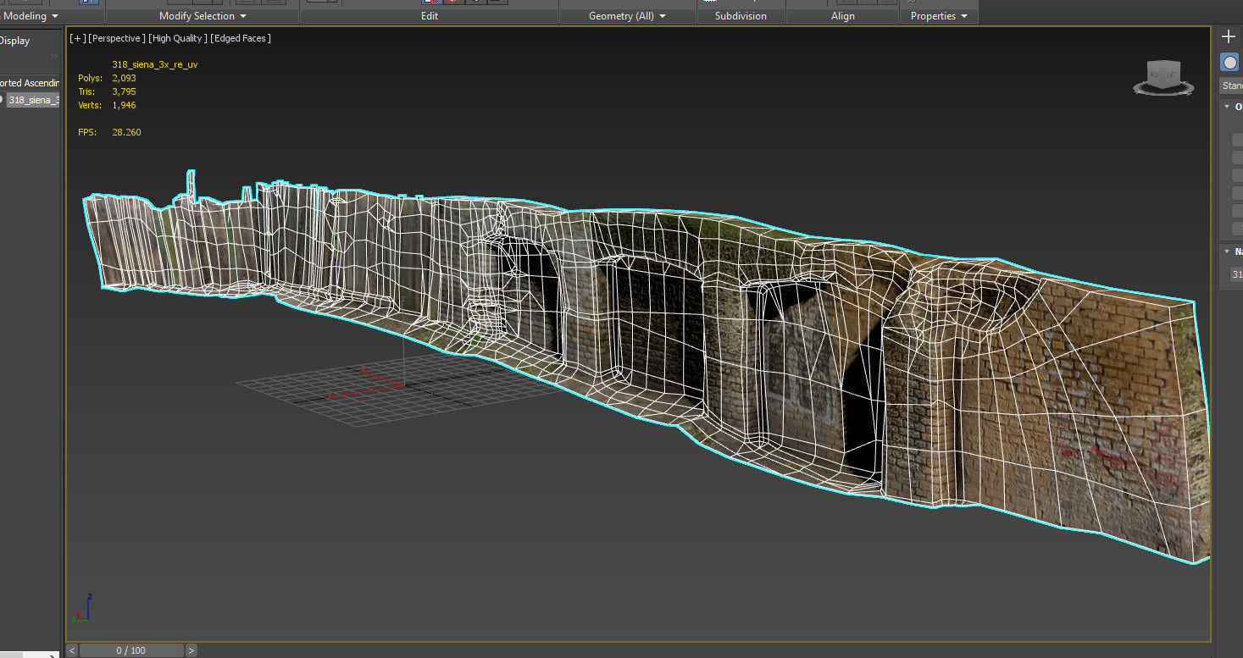
Task: Collapse the Name and Color rollout arrow
Action: [1228, 252]
